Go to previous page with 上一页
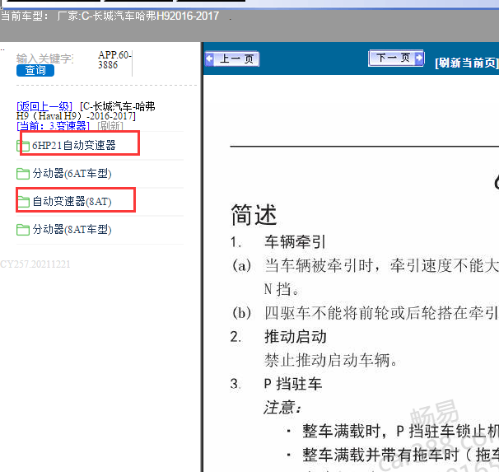The width and height of the screenshot is (499, 472). [232, 58]
